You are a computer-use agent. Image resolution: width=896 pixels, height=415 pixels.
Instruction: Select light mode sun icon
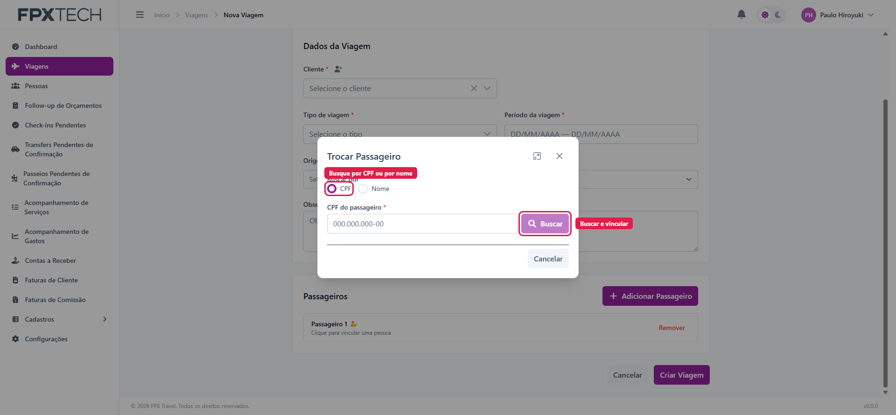tap(765, 15)
